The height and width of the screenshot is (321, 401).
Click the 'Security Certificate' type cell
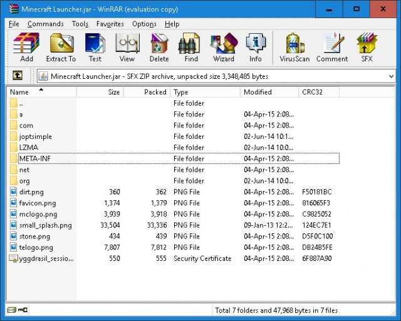(x=202, y=258)
